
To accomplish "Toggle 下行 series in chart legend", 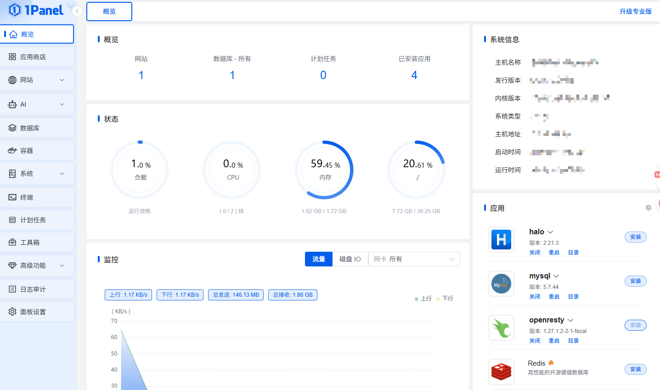I will 445,299.
